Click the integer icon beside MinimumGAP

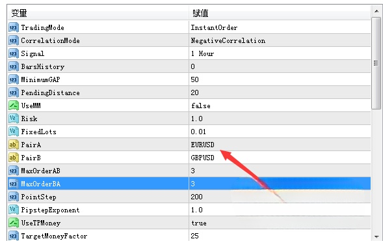[14, 79]
